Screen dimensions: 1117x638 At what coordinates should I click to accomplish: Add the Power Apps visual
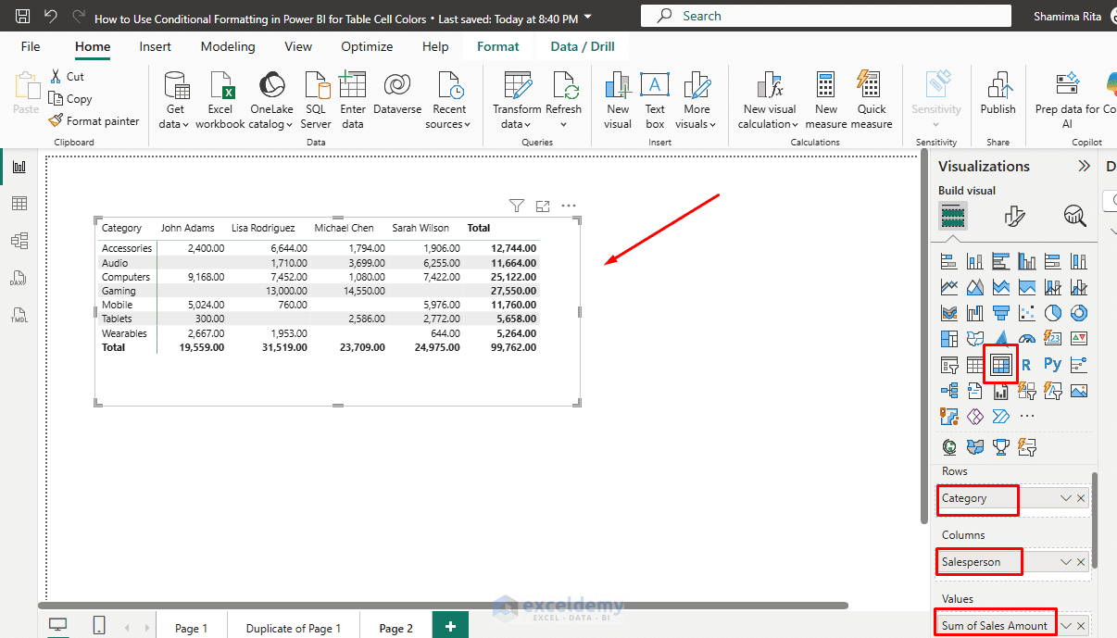pyautogui.click(x=975, y=417)
